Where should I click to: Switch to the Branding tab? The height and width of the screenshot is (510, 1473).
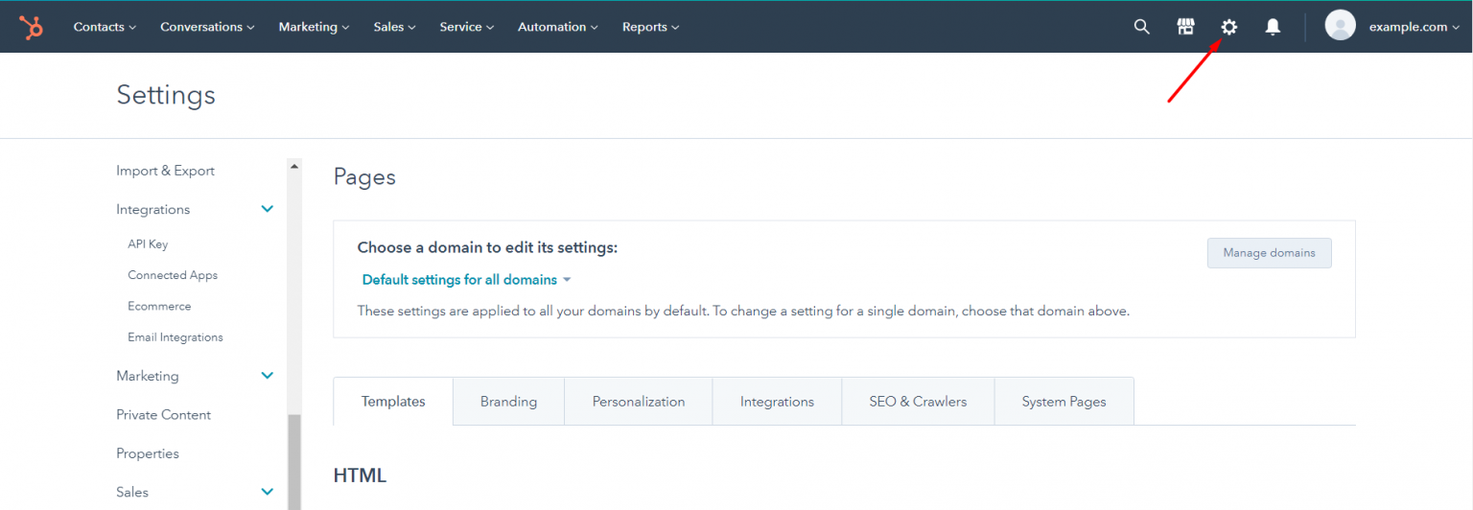[x=508, y=402]
